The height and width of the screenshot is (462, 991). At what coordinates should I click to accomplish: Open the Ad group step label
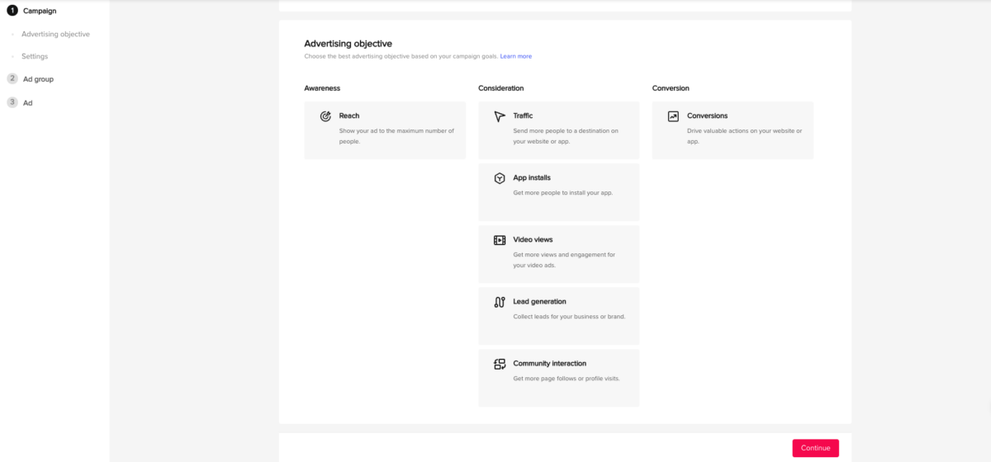pos(38,79)
